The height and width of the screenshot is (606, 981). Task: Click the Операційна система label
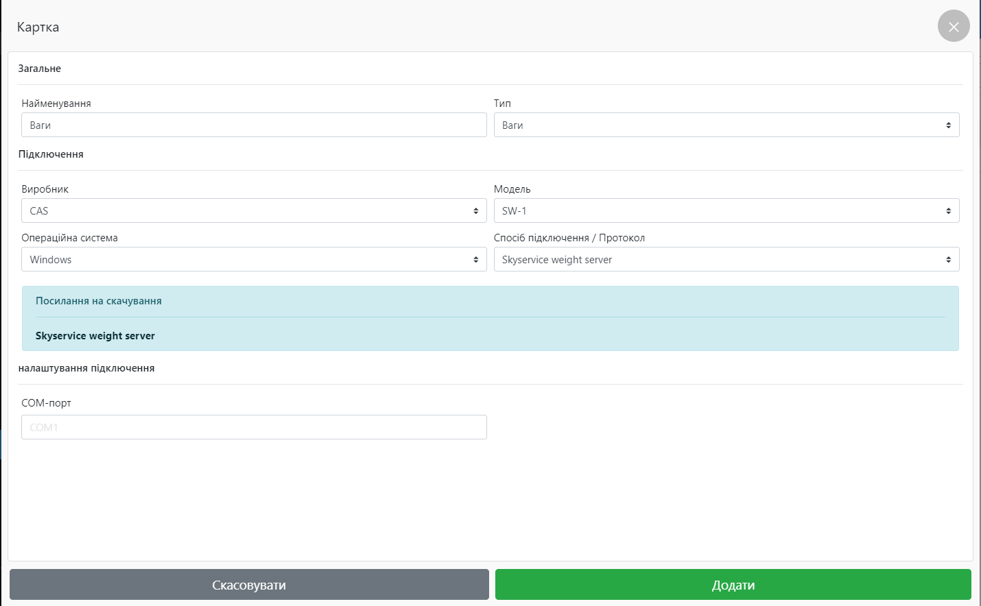click(x=69, y=238)
